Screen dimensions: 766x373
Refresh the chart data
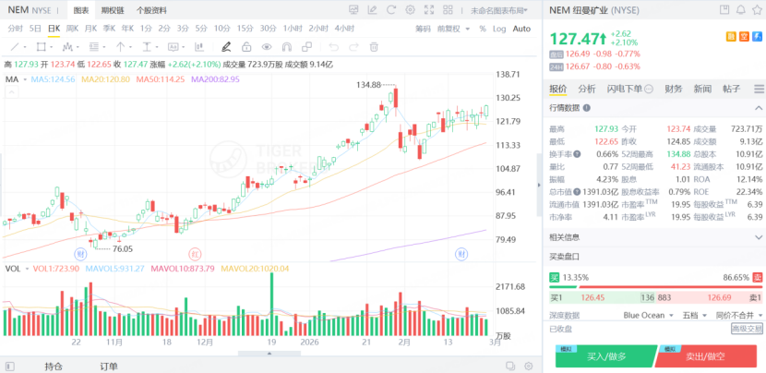(x=390, y=10)
